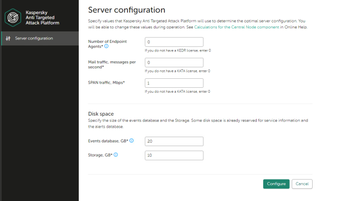This screenshot has height=201, width=349.
Task: Focus the Events database GB field
Action: click(174, 141)
